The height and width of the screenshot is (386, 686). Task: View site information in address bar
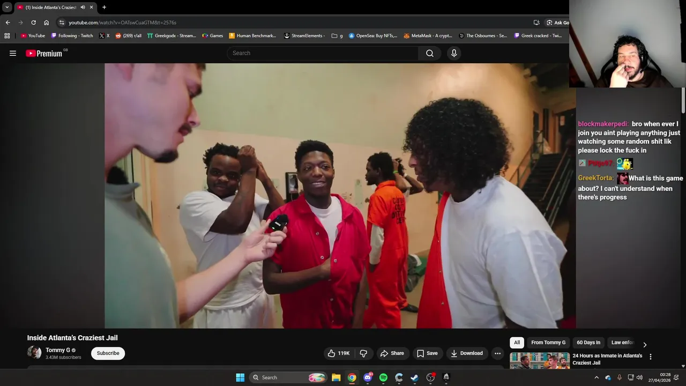62,23
